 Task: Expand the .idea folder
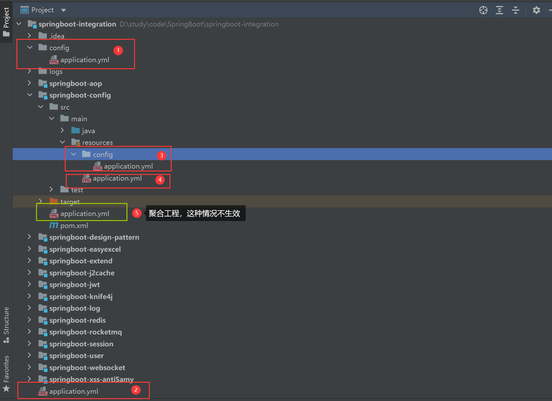pyautogui.click(x=29, y=35)
